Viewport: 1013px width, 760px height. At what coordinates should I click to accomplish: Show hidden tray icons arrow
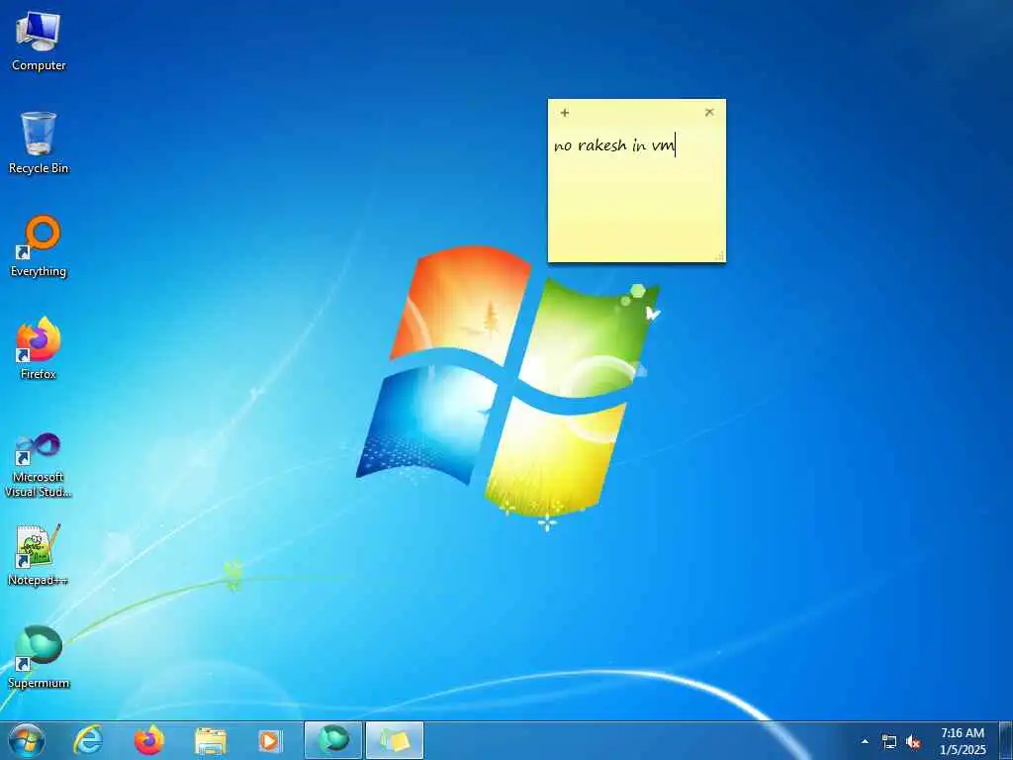tap(865, 741)
